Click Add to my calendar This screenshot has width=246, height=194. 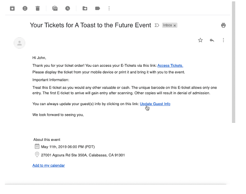point(49,166)
